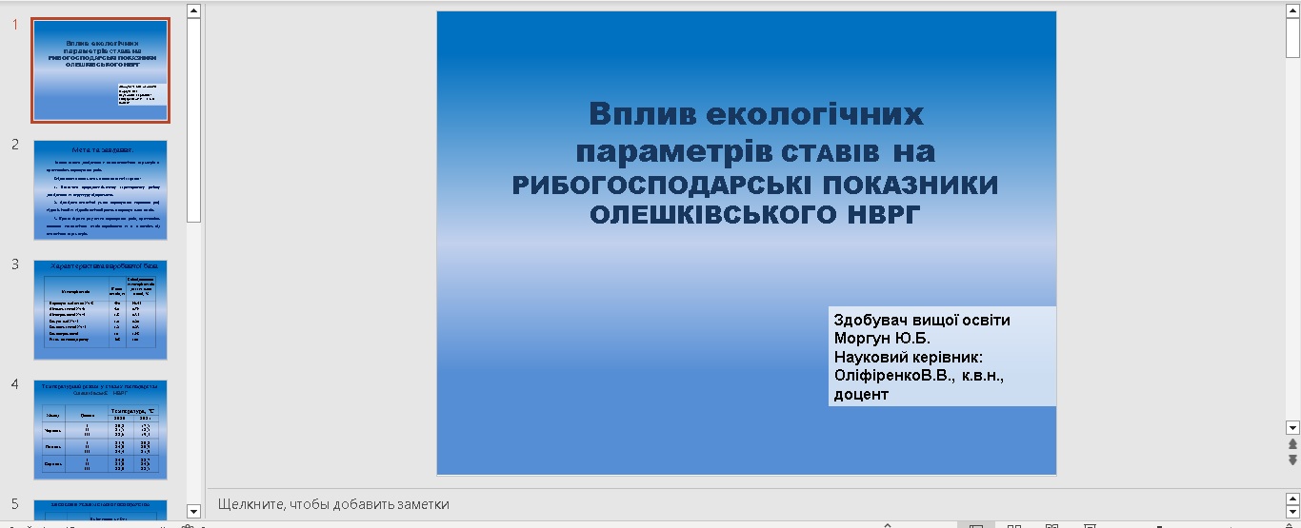Click the text 'Науковий керівник:'

[x=908, y=357]
